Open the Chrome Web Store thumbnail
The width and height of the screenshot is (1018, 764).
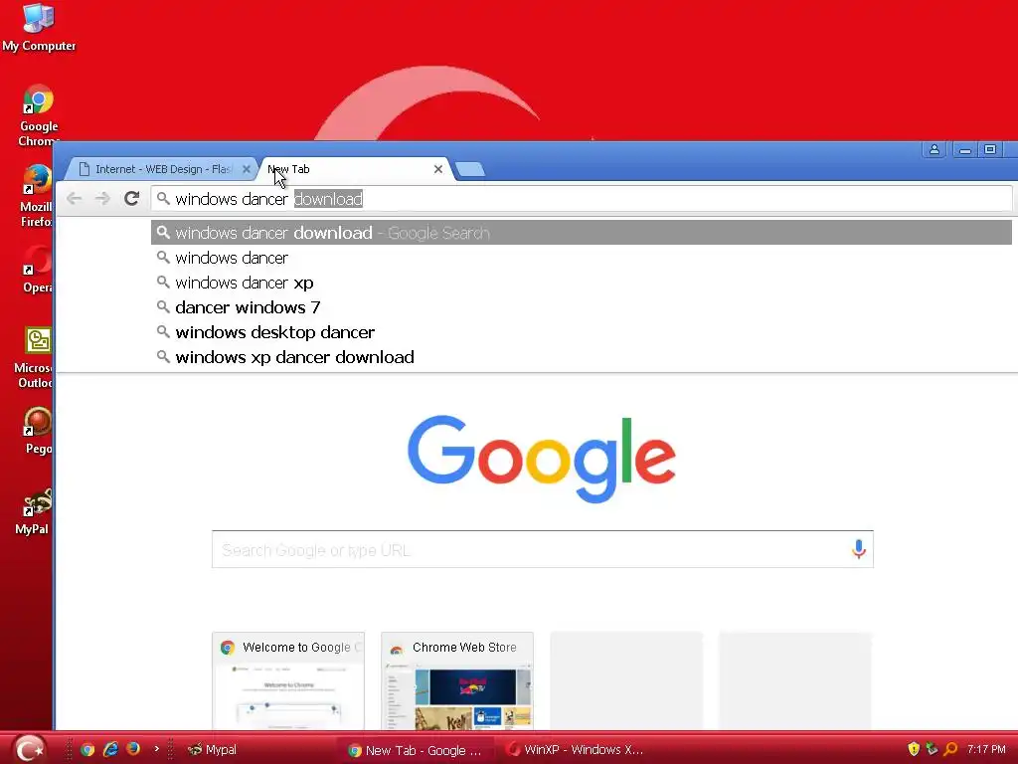tap(457, 680)
